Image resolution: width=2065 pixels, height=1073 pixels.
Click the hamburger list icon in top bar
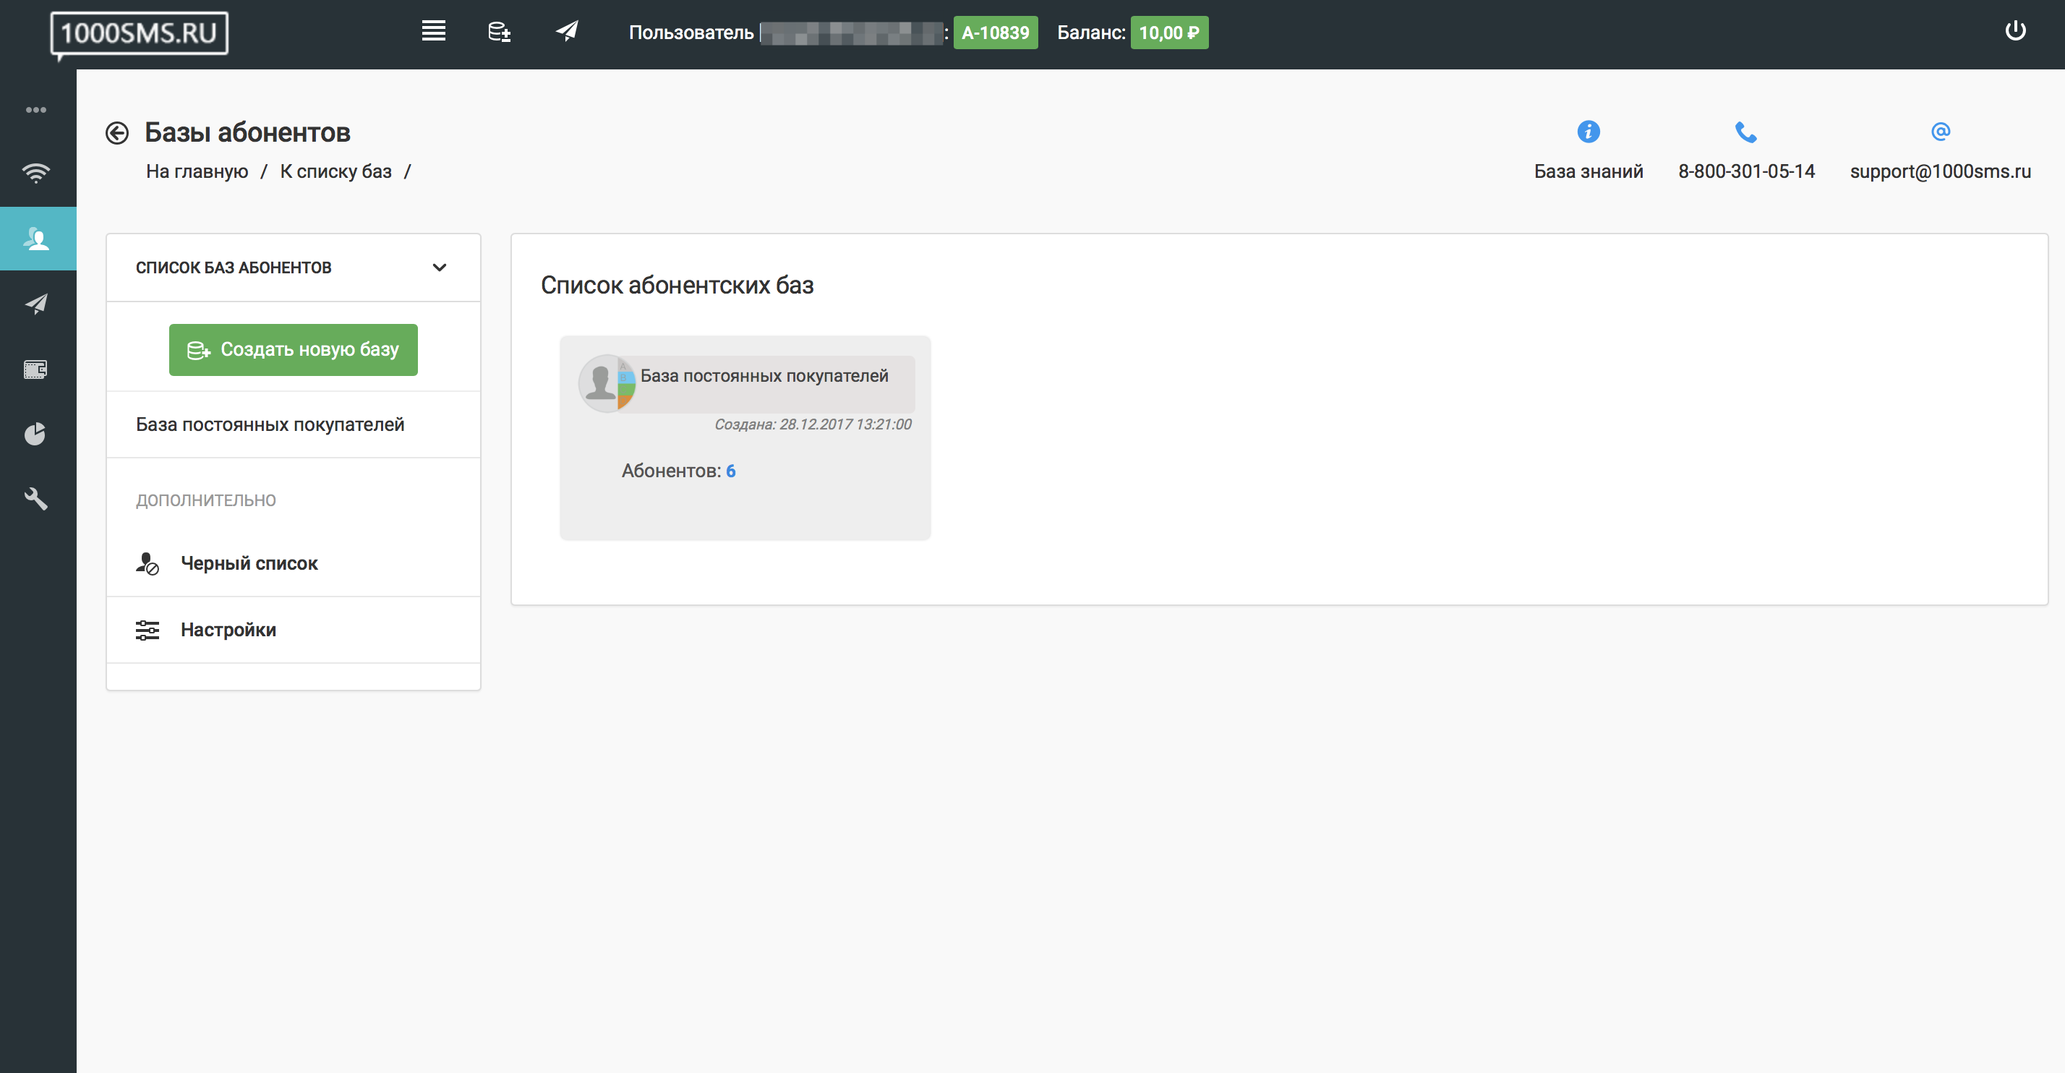click(434, 32)
